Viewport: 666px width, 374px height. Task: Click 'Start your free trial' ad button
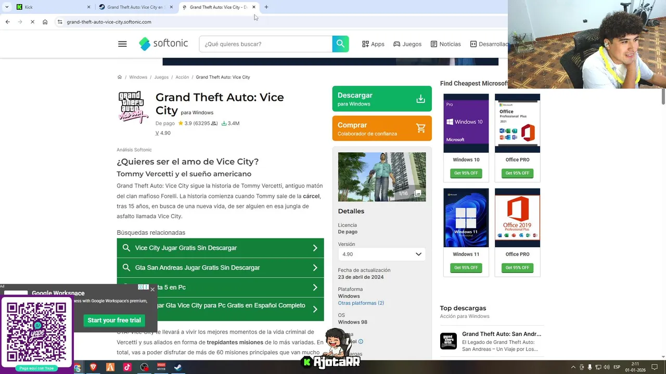click(114, 320)
